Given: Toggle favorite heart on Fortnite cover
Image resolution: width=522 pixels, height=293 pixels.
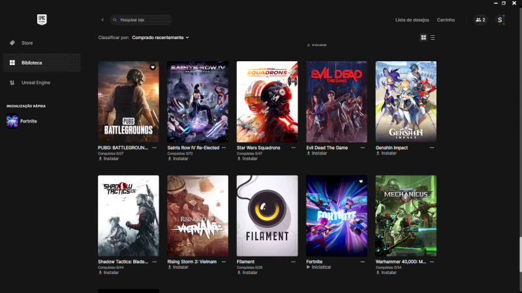Looking at the screenshot, I should [361, 182].
